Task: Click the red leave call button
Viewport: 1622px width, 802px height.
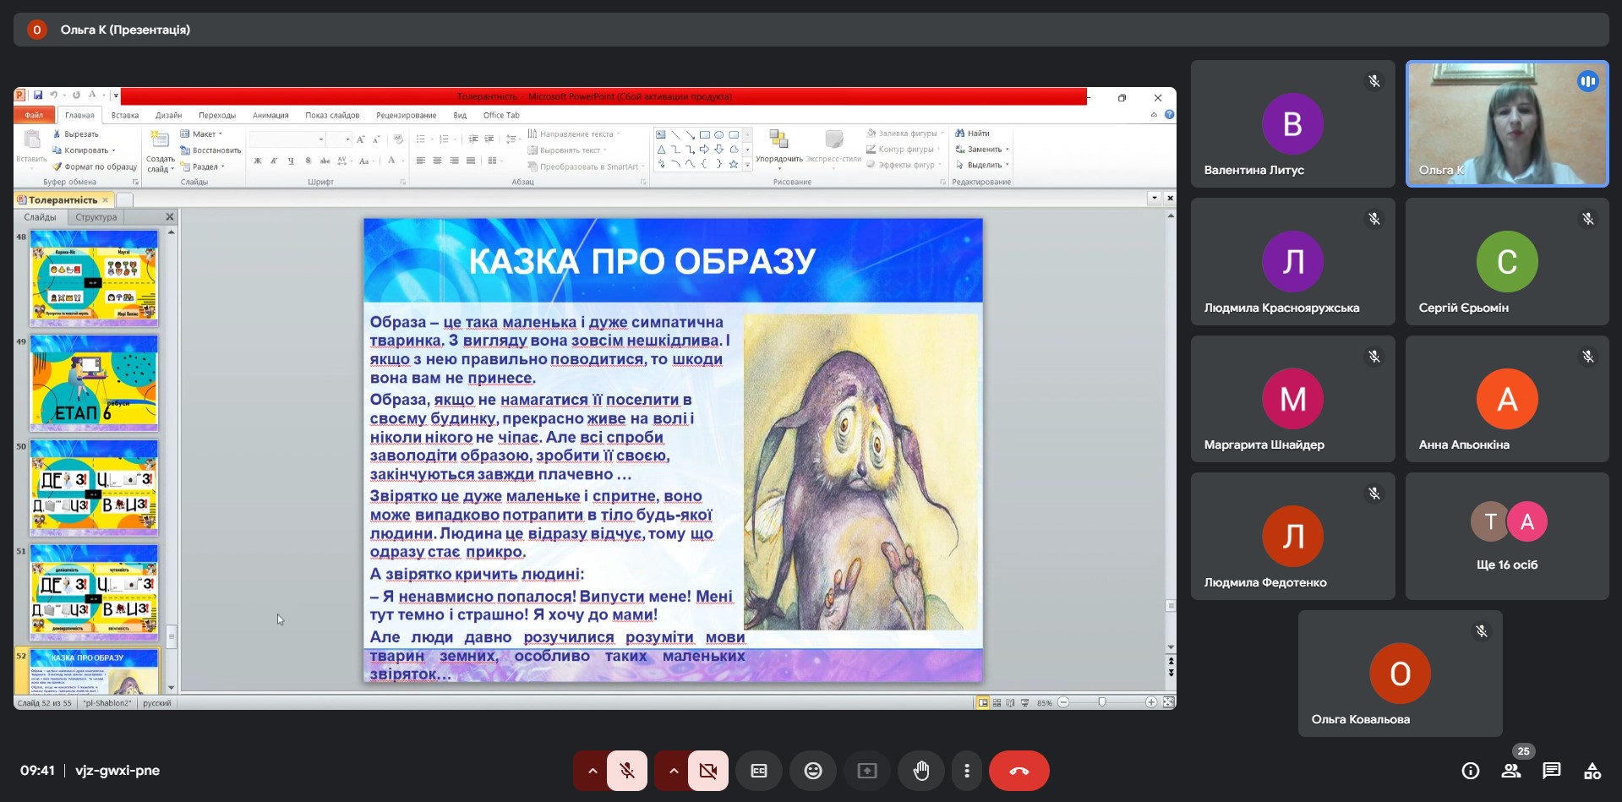Action: (x=1019, y=771)
